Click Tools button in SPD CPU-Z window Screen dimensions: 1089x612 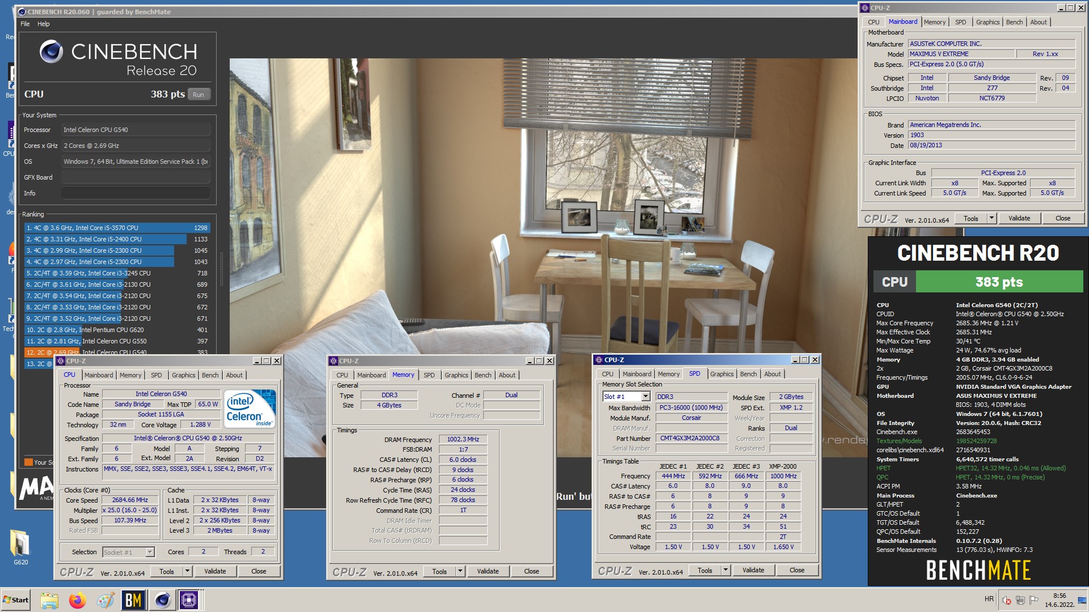click(704, 570)
